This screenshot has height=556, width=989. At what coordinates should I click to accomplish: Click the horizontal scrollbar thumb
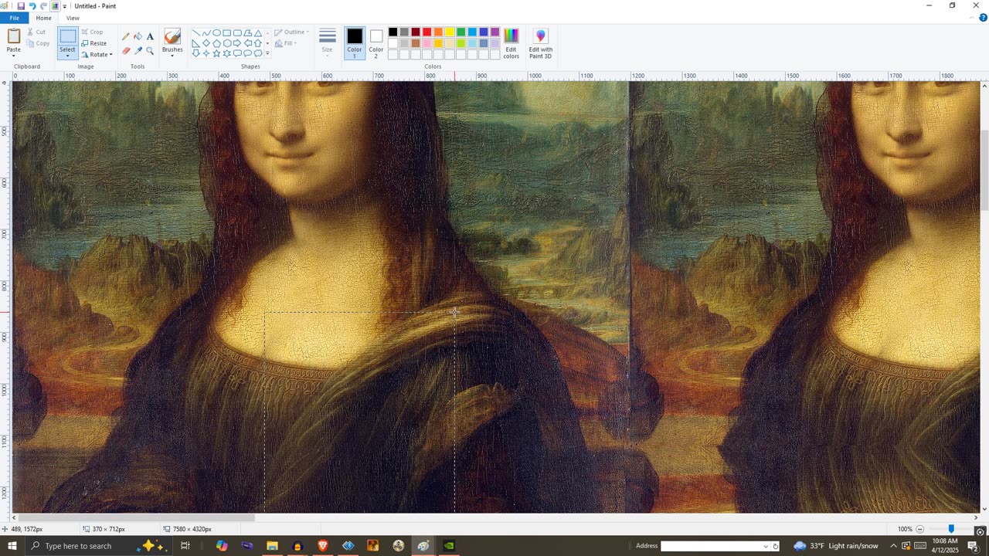click(135, 517)
